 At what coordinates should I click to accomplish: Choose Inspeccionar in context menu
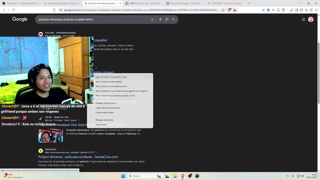click(120, 125)
